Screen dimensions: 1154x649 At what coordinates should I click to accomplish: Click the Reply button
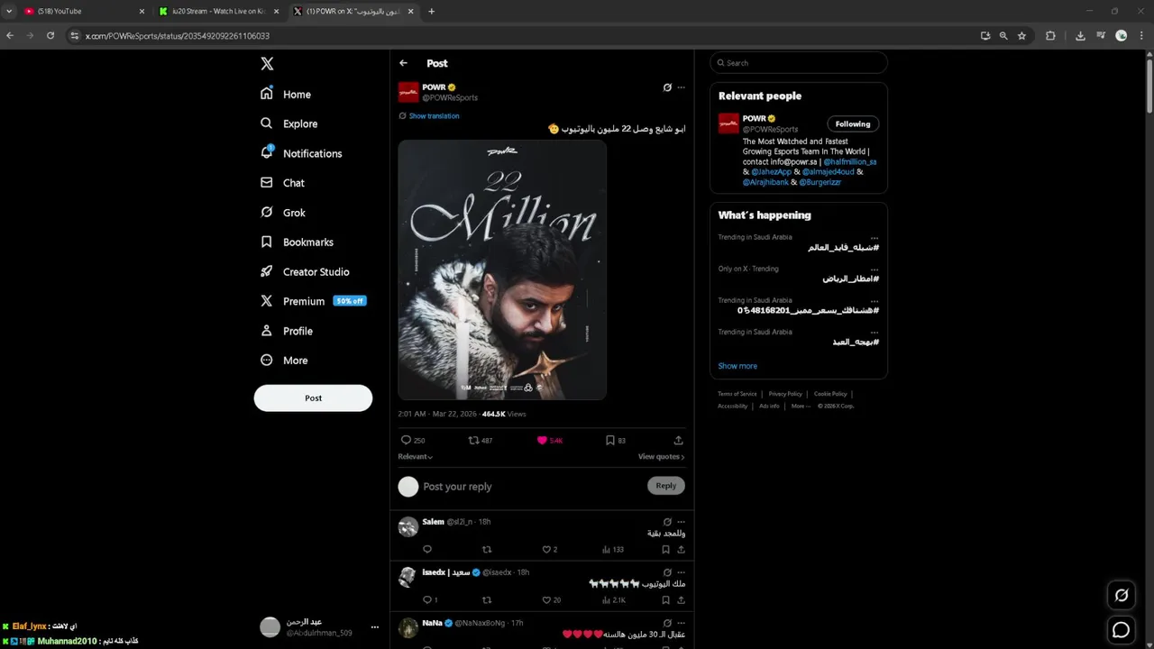pyautogui.click(x=666, y=486)
